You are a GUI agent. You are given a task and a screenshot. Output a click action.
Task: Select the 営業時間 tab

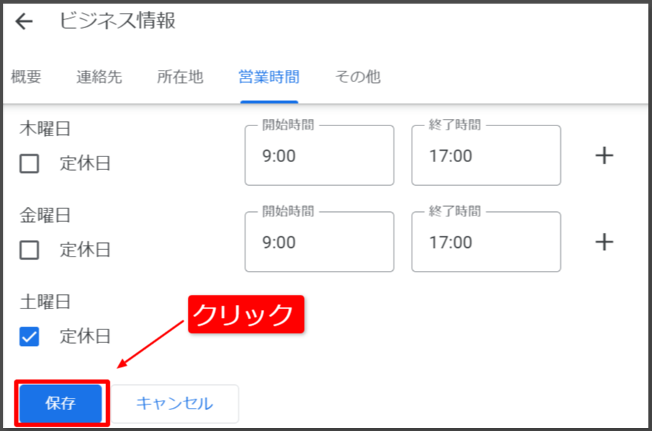point(269,77)
